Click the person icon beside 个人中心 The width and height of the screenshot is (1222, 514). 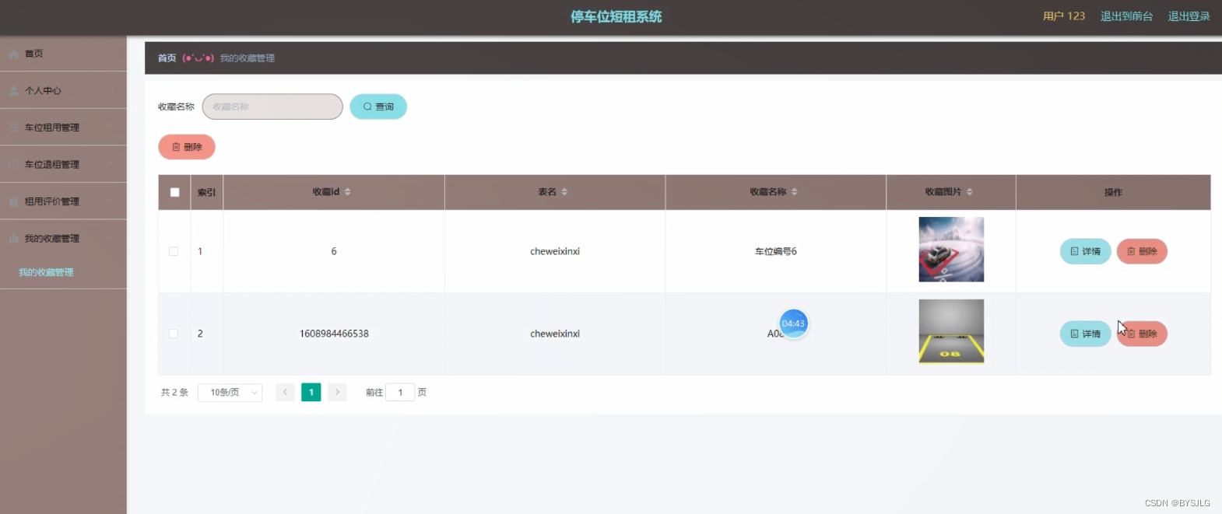[13, 91]
